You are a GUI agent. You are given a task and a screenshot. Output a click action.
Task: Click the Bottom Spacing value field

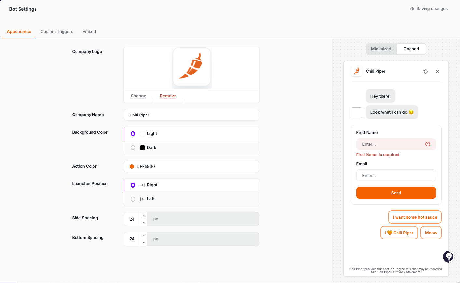tap(132, 239)
